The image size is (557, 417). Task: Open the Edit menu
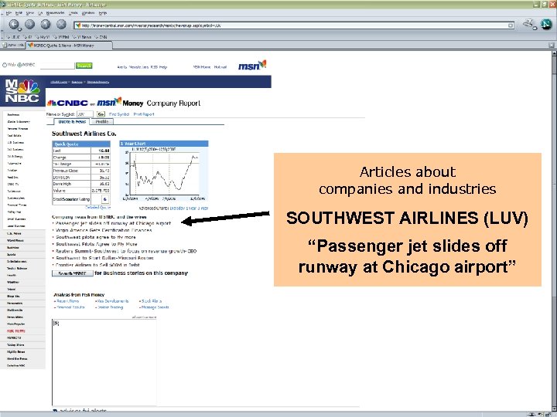[x=19, y=13]
